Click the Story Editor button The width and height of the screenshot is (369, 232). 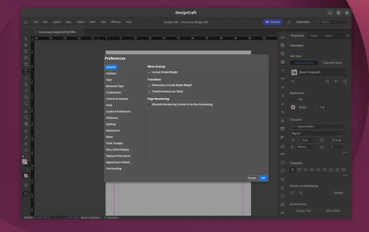333,211
